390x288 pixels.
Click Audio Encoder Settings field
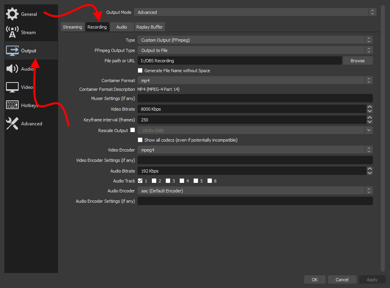point(255,201)
